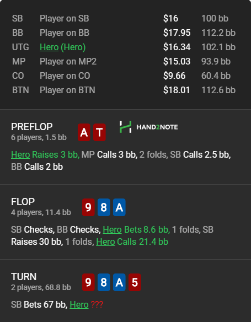Image resolution: width=251 pixels, height=322 pixels.
Task: Click the red ??? decision marker
Action: pyautogui.click(x=97, y=304)
